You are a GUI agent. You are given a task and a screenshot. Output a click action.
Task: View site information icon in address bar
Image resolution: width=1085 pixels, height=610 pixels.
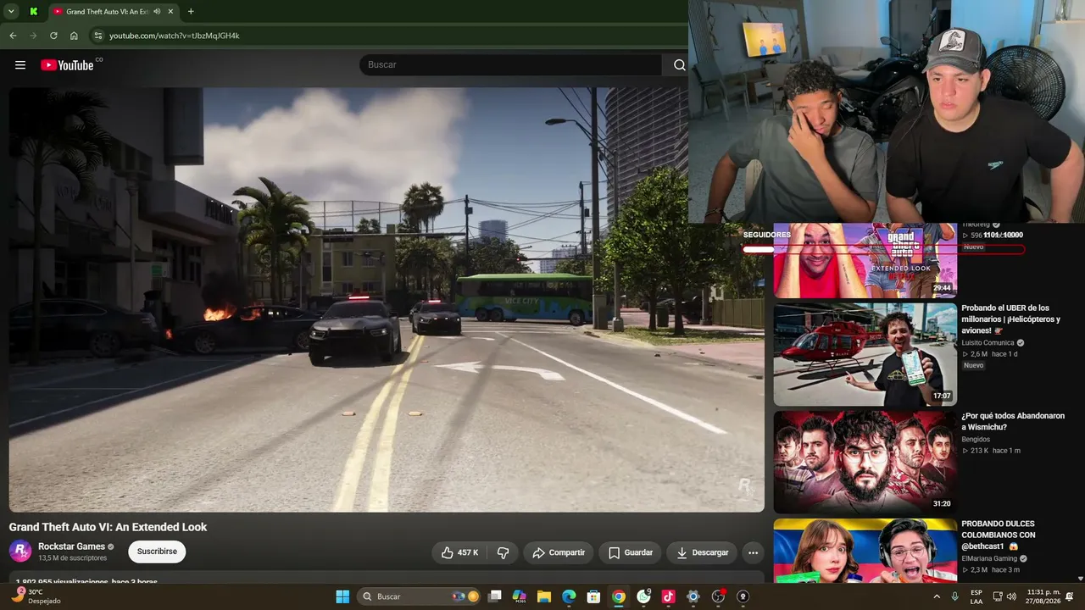tap(98, 36)
